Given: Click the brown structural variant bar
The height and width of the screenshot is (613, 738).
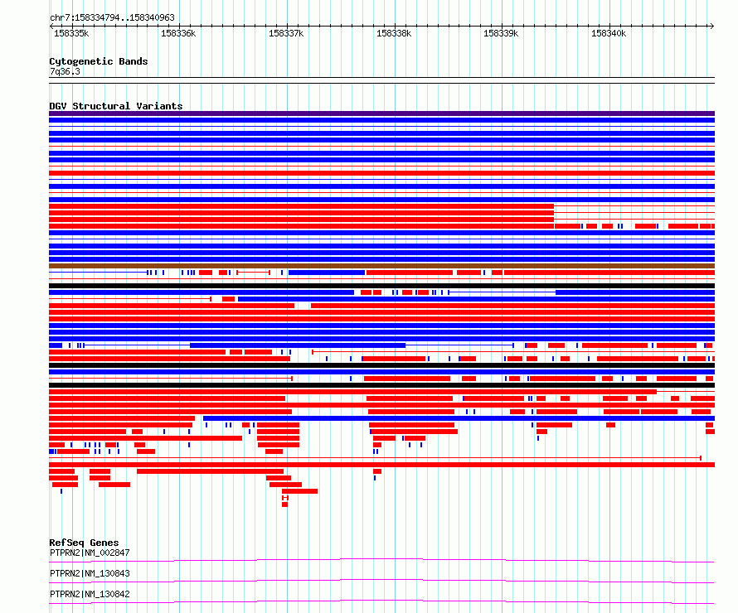Looking at the screenshot, I should [x=381, y=266].
